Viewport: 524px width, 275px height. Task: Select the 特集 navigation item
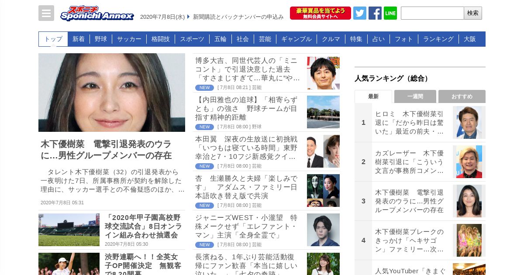[356, 39]
